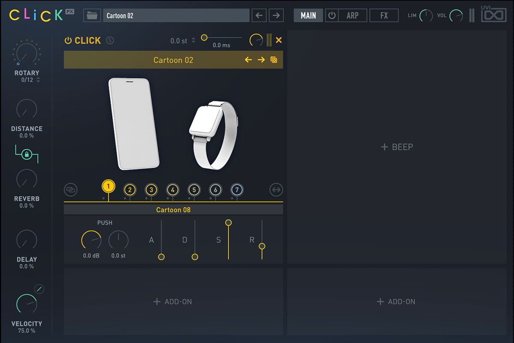The width and height of the screenshot is (514, 343).
Task: Select sample slot 1
Action: pyautogui.click(x=109, y=187)
